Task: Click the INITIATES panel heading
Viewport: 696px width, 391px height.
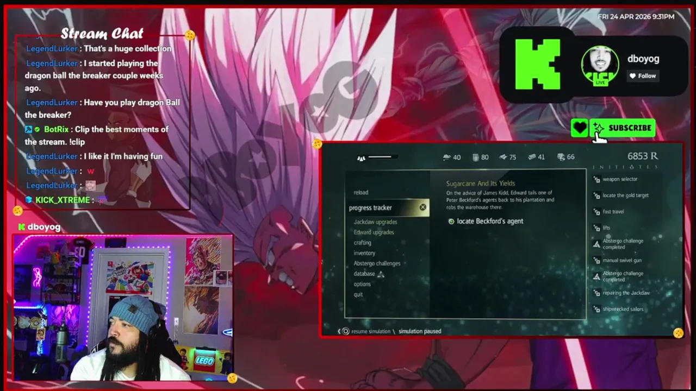Action: pos(626,167)
